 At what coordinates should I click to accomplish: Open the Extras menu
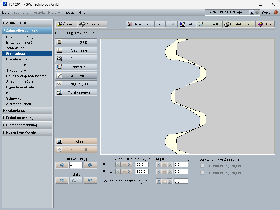(70, 13)
